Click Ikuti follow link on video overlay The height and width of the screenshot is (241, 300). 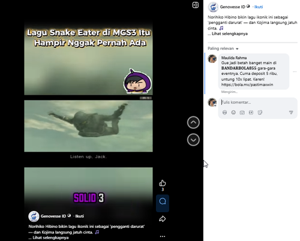[80, 216]
